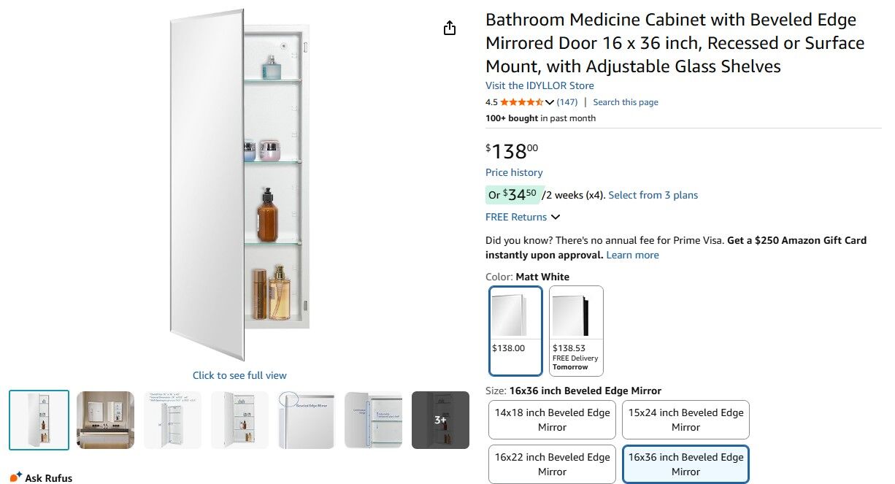This screenshot has width=895, height=484.
Task: Open the 3+ more images thumbnail
Action: click(440, 420)
